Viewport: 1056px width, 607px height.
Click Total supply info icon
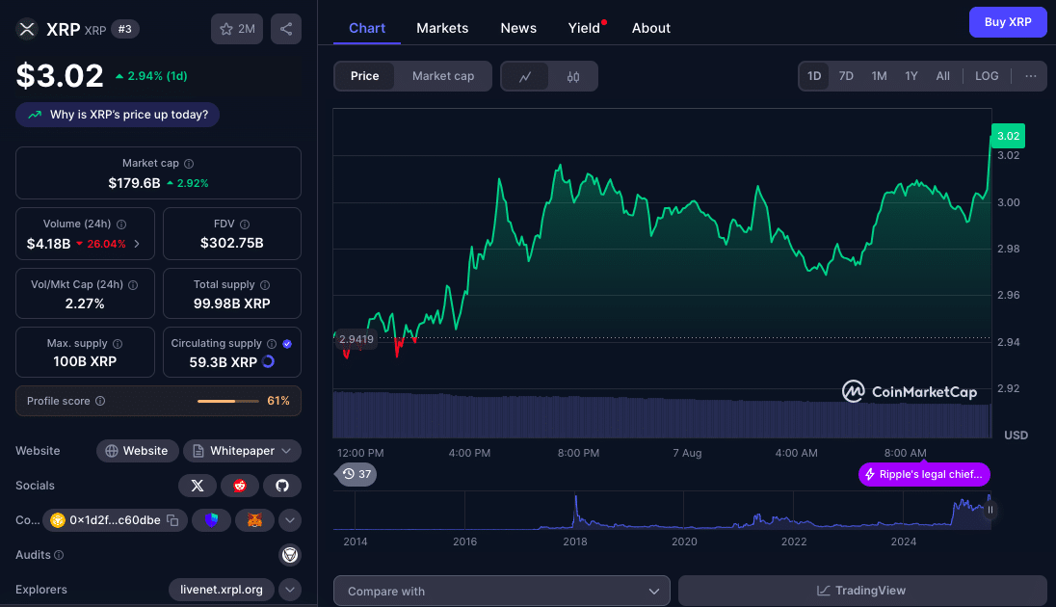point(265,285)
